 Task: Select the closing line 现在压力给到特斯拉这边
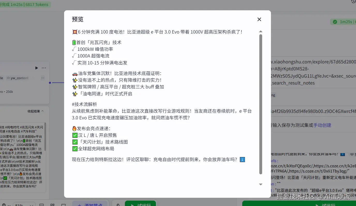[x=158, y=160]
